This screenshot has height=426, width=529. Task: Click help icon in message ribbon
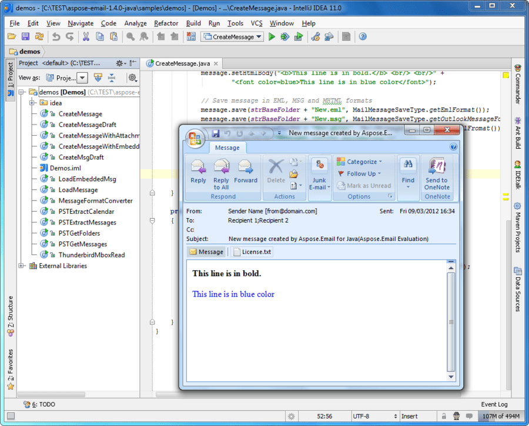[x=453, y=146]
